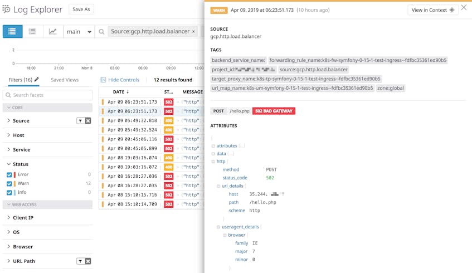The height and width of the screenshot is (273, 472).
Task: Click the status_code 502 value
Action: point(270,178)
